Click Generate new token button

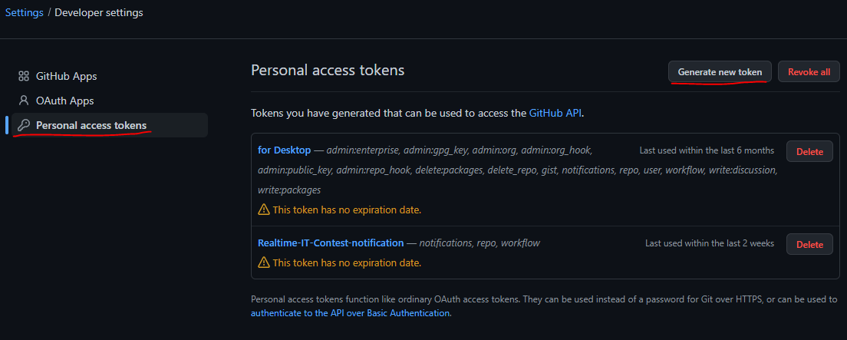[720, 72]
